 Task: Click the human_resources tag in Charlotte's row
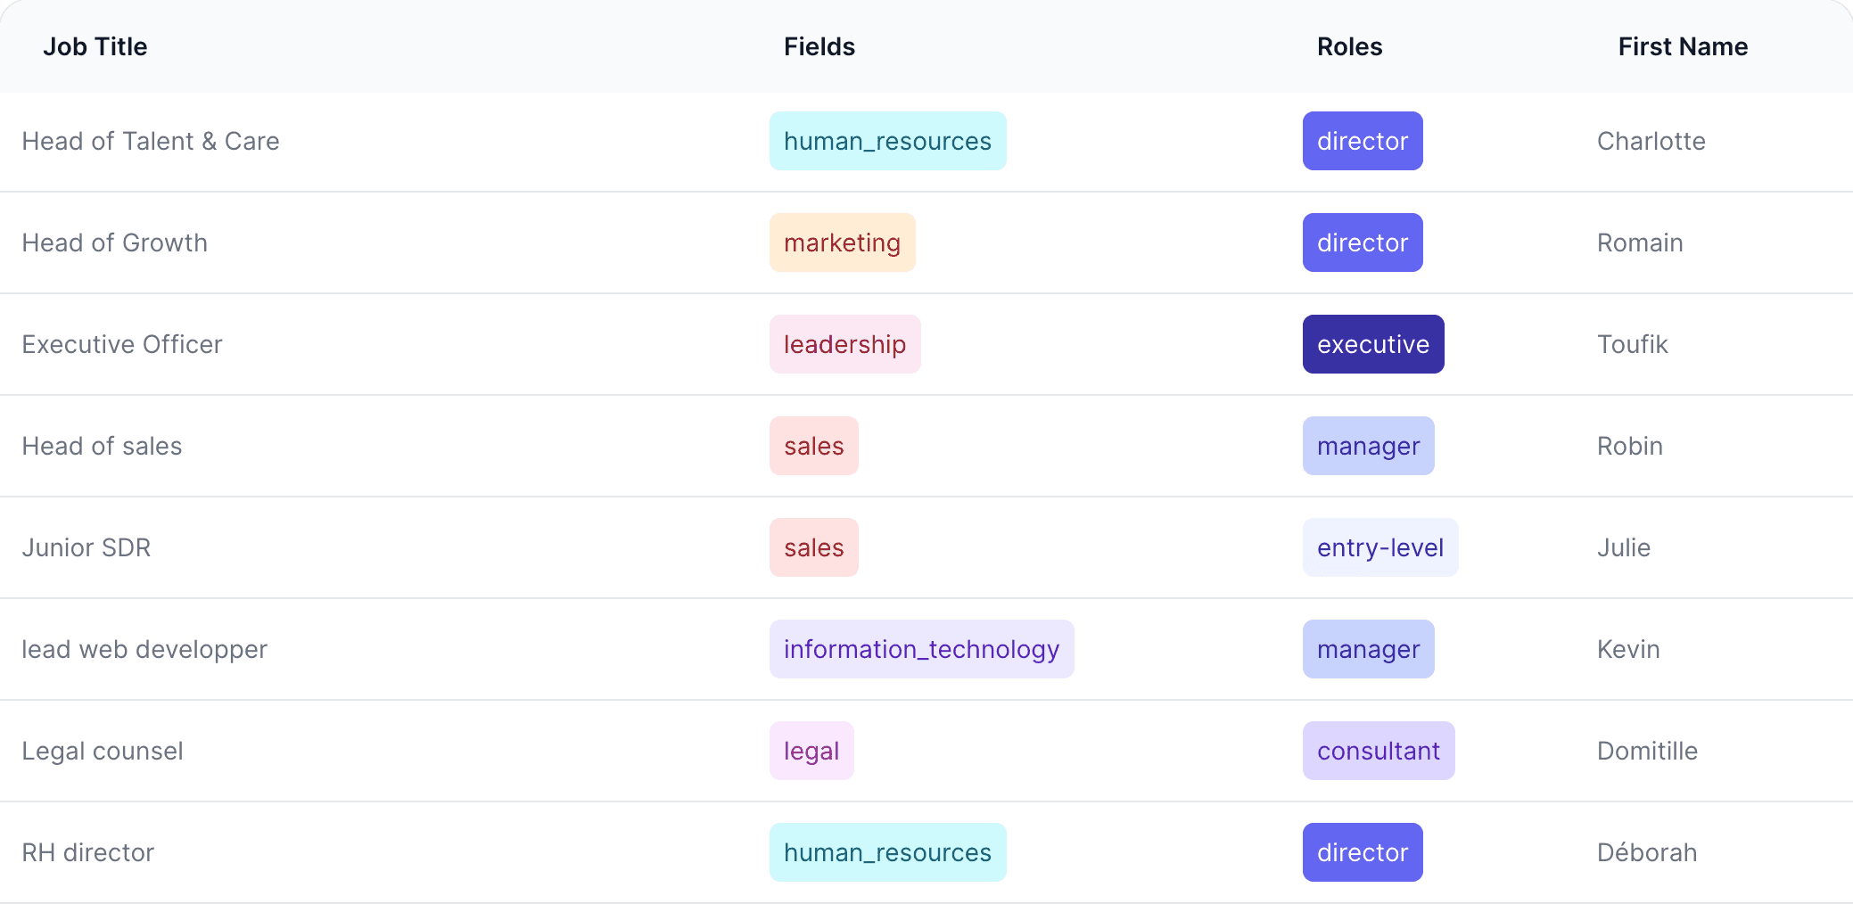[x=887, y=141]
